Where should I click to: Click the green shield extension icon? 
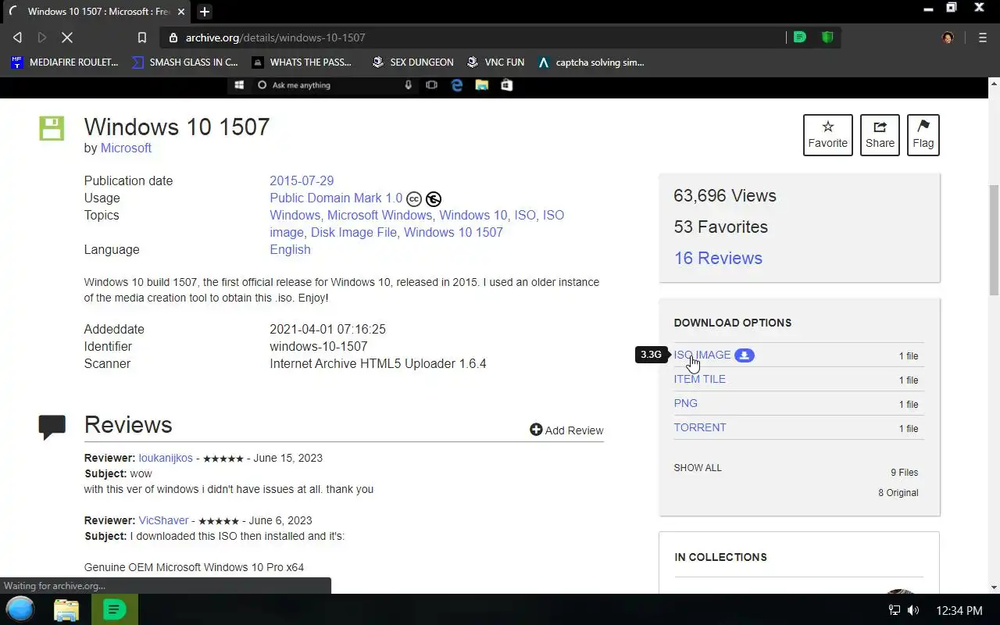click(827, 37)
